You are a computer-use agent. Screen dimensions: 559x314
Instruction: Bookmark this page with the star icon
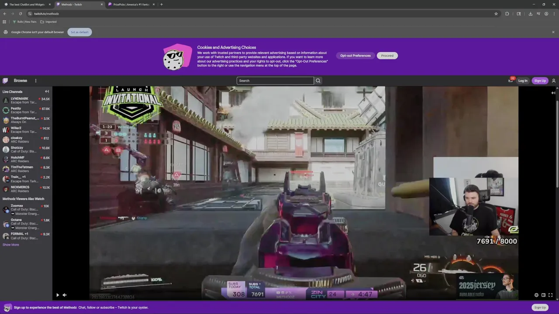click(496, 14)
